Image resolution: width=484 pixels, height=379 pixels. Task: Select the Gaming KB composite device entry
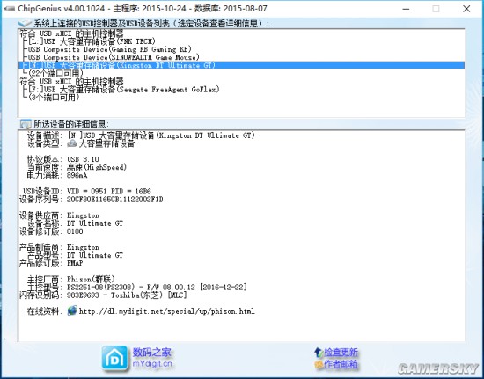[x=110, y=49]
